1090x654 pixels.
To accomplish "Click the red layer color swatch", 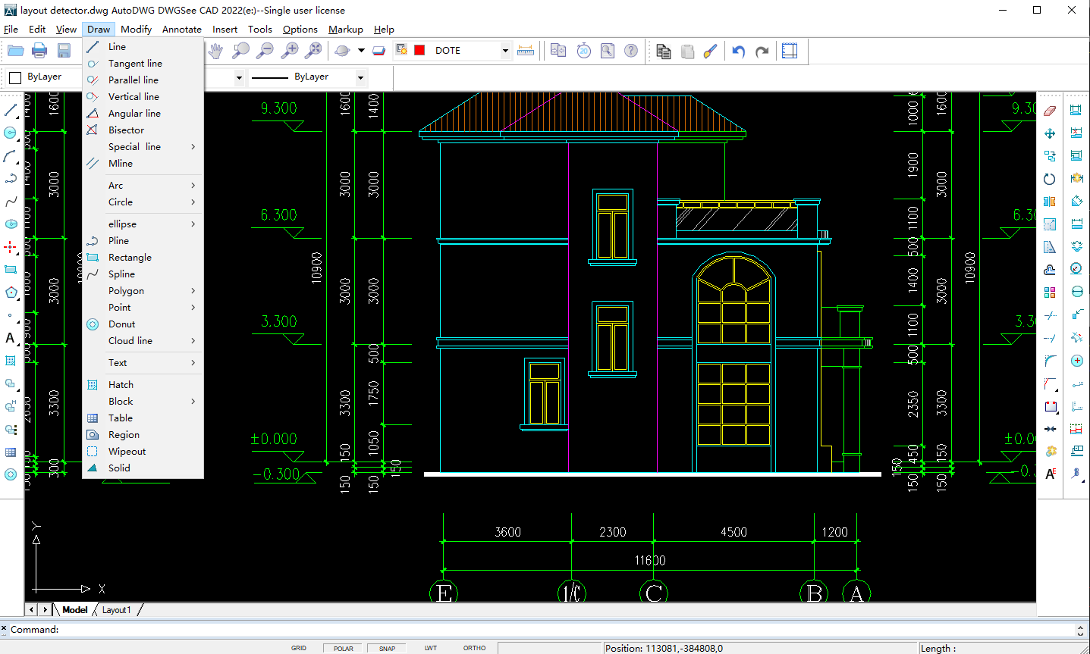I will [419, 51].
